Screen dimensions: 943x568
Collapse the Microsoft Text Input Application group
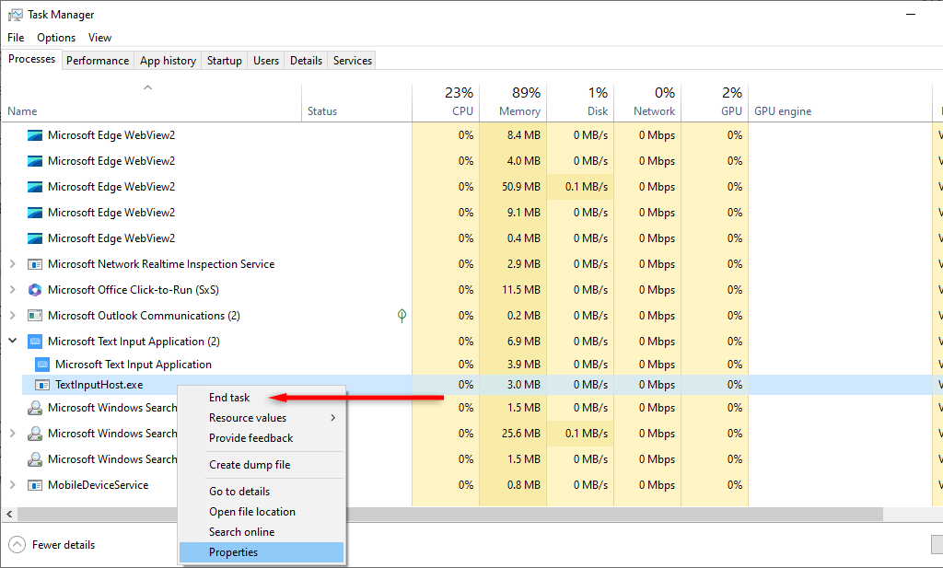coord(12,342)
